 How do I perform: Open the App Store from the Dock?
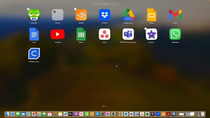[x=97, y=114]
